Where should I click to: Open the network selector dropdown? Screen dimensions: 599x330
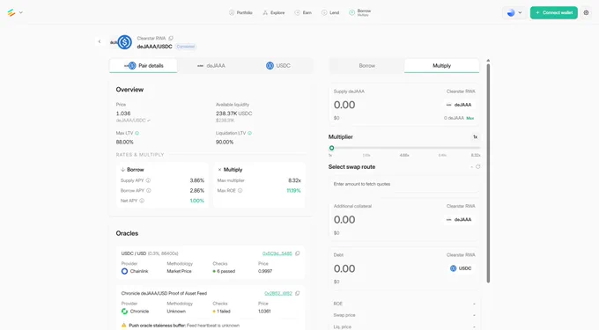point(514,12)
